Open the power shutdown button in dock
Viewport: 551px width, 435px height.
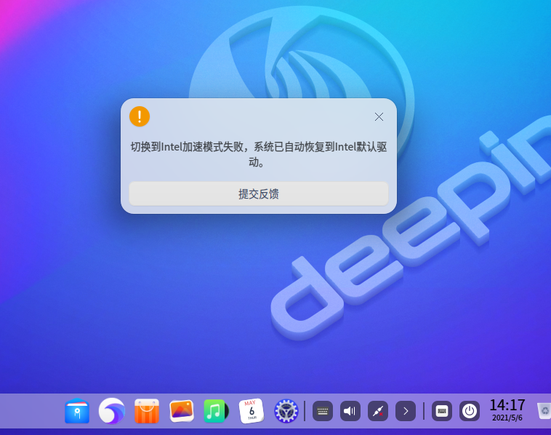470,411
